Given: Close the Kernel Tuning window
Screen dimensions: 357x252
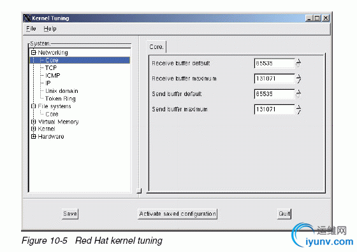Looking at the screenshot, I should click(x=326, y=18).
